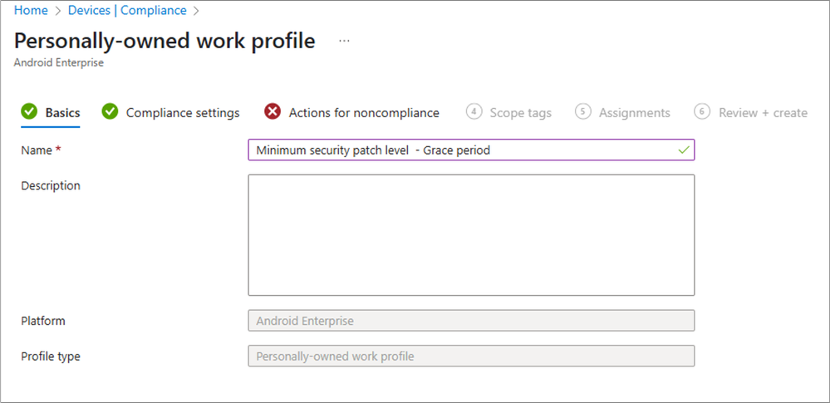Click the step 4 circle icon
Viewport: 830px width, 403px height.
[x=474, y=111]
